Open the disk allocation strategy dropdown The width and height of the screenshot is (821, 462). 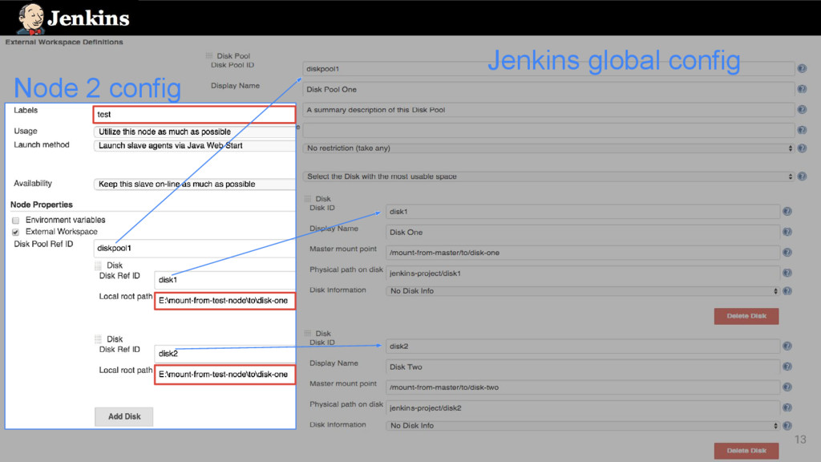point(548,176)
